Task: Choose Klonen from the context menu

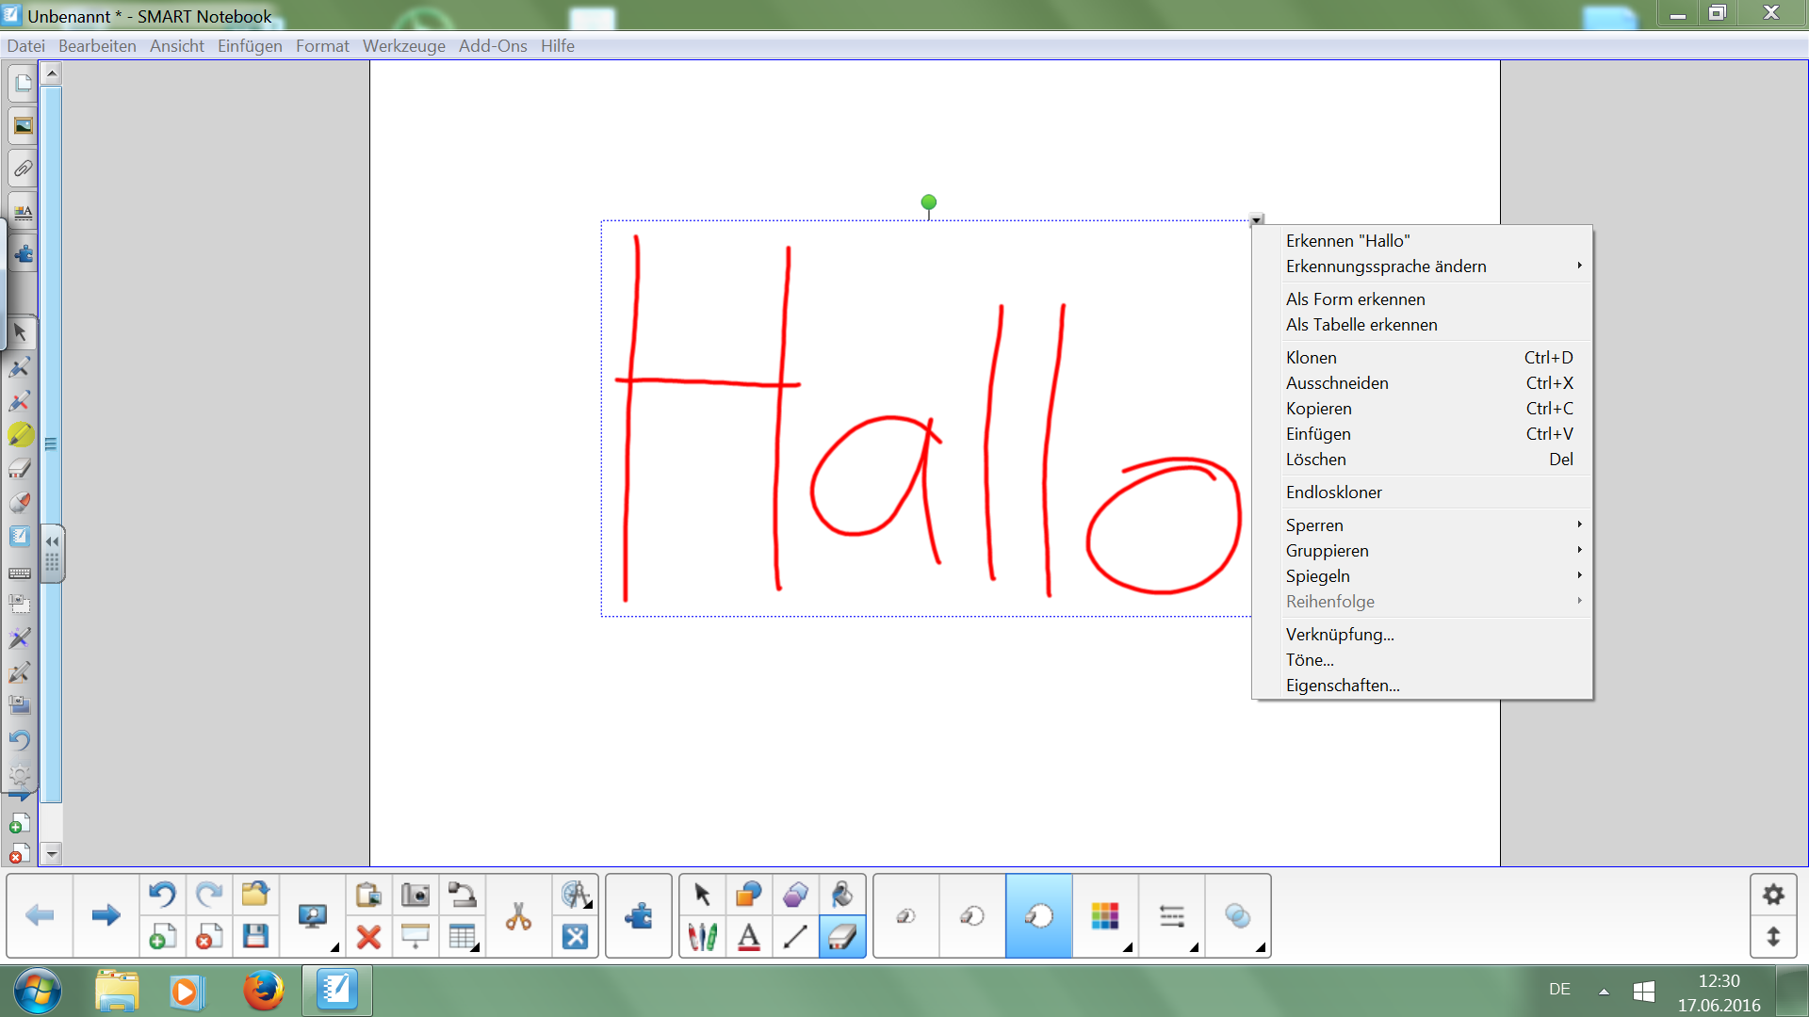Action: [1311, 358]
